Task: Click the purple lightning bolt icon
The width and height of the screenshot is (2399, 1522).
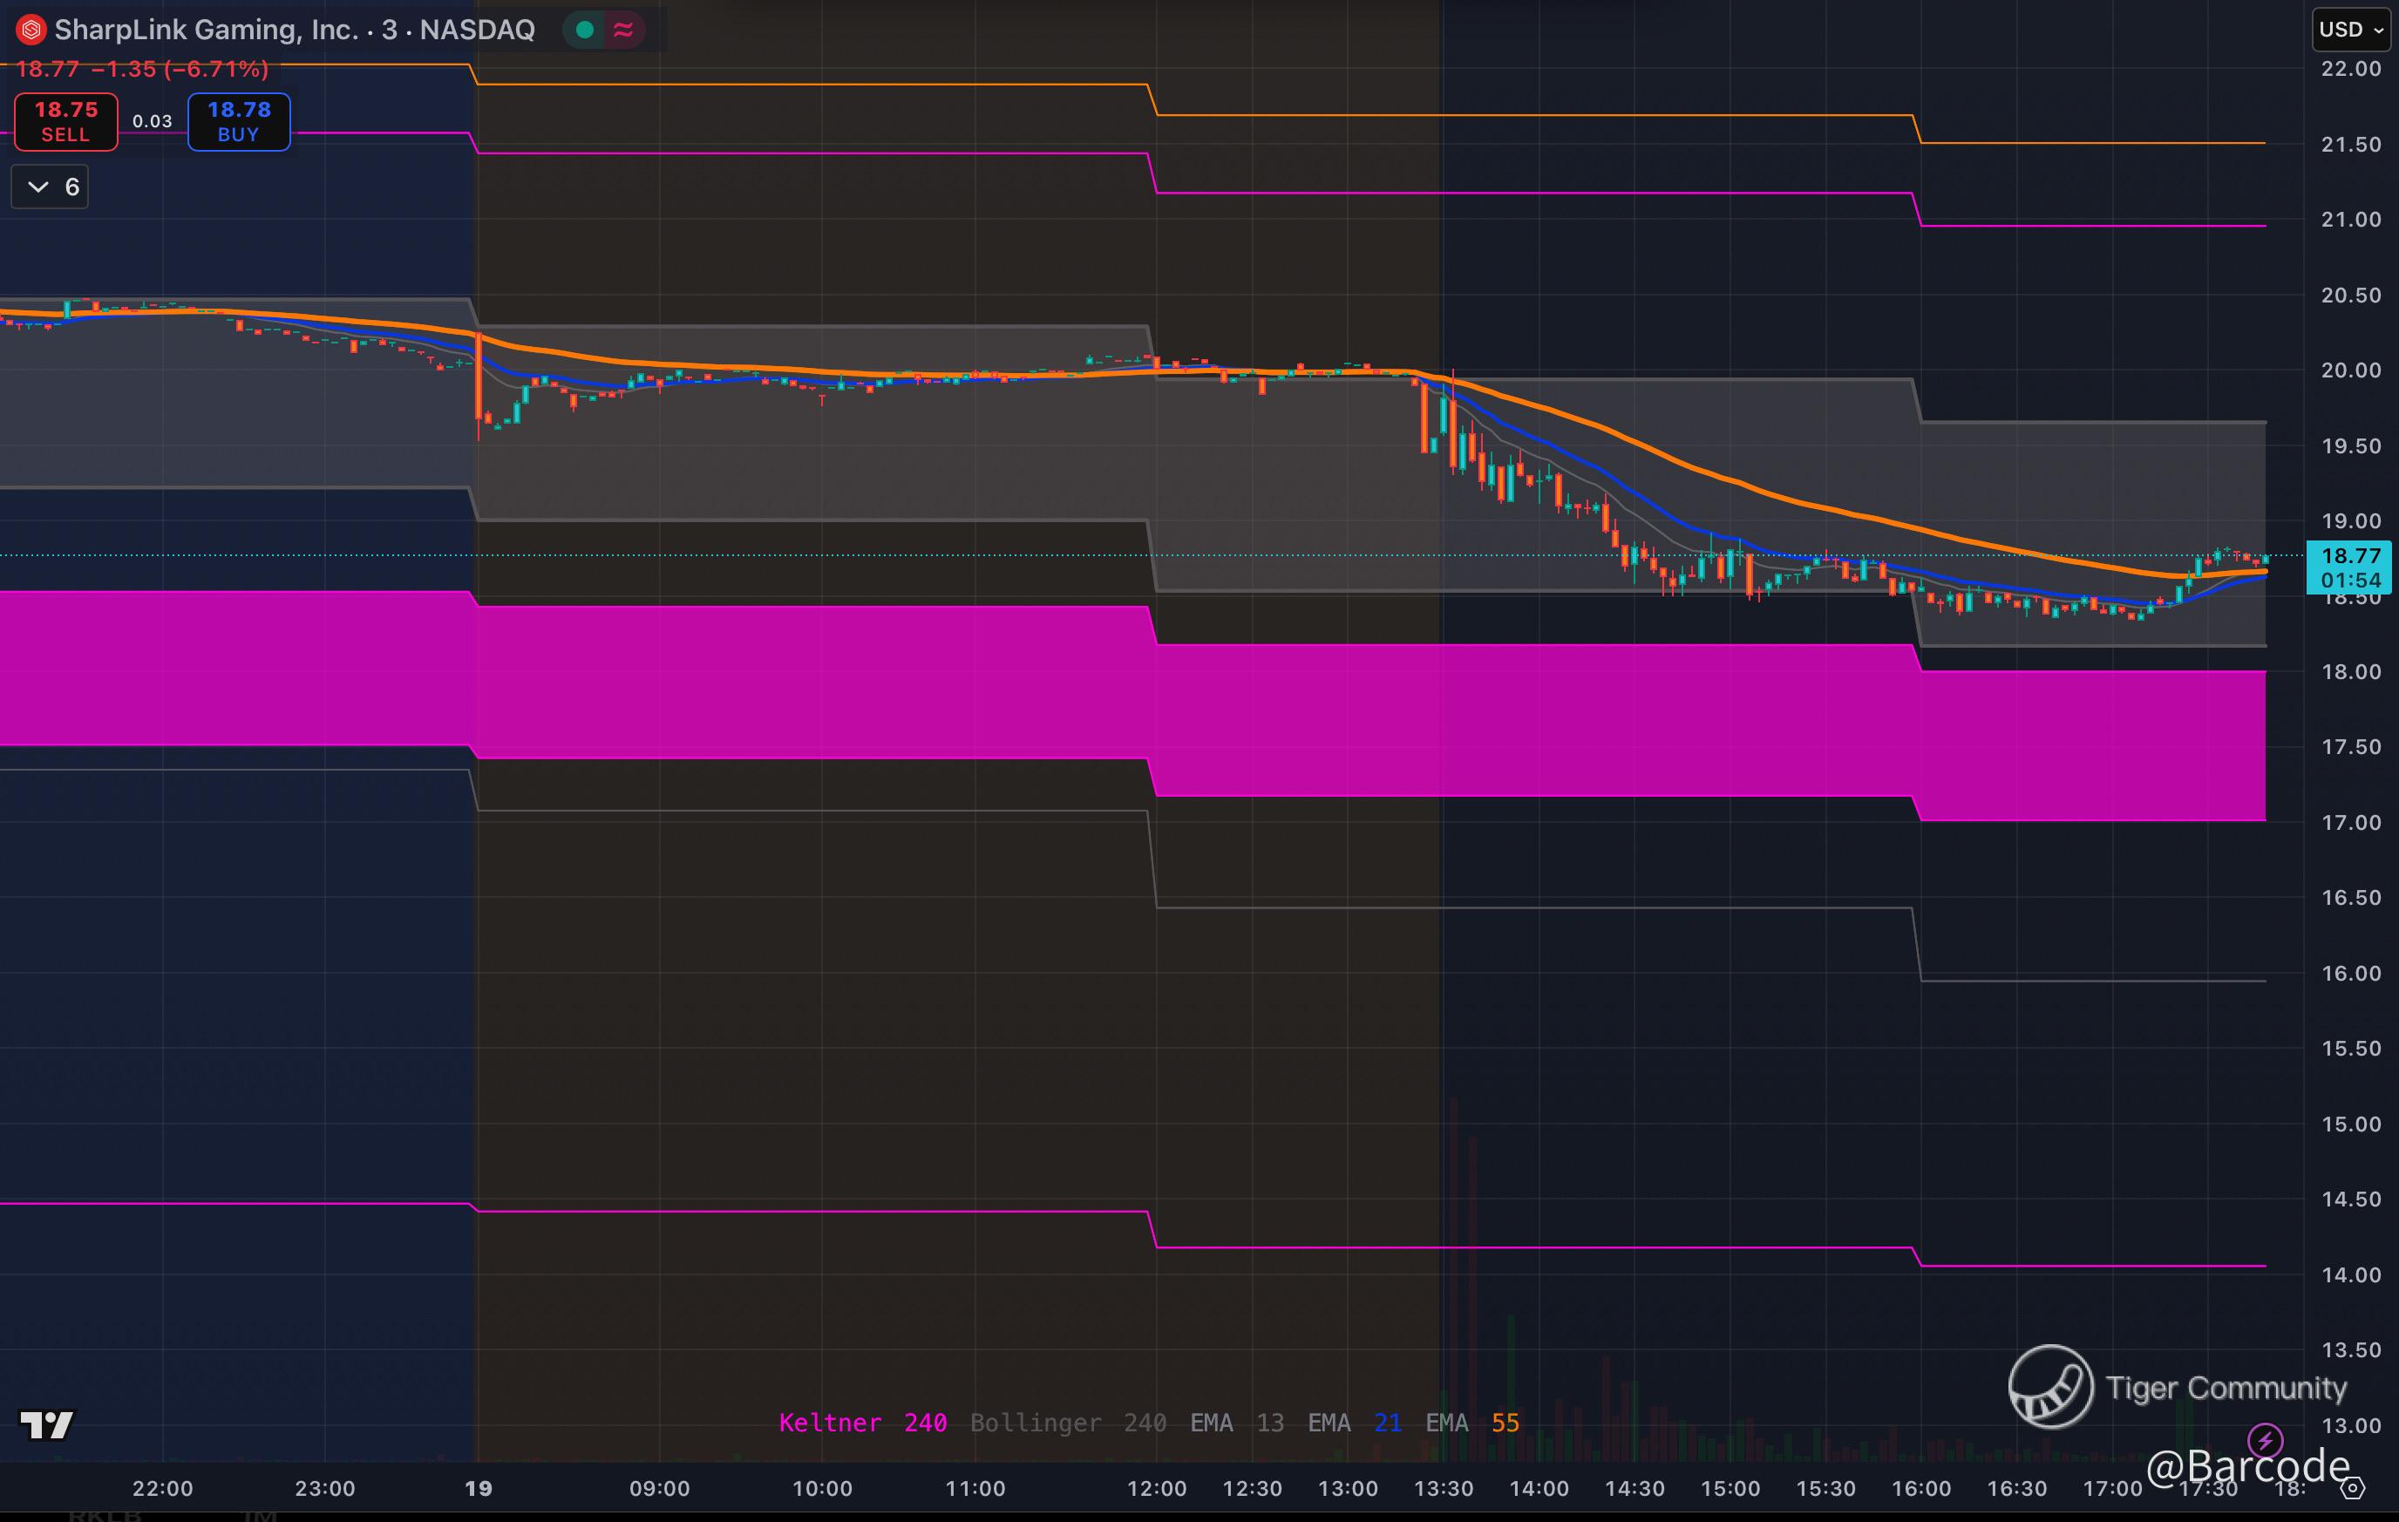Action: click(2265, 1439)
